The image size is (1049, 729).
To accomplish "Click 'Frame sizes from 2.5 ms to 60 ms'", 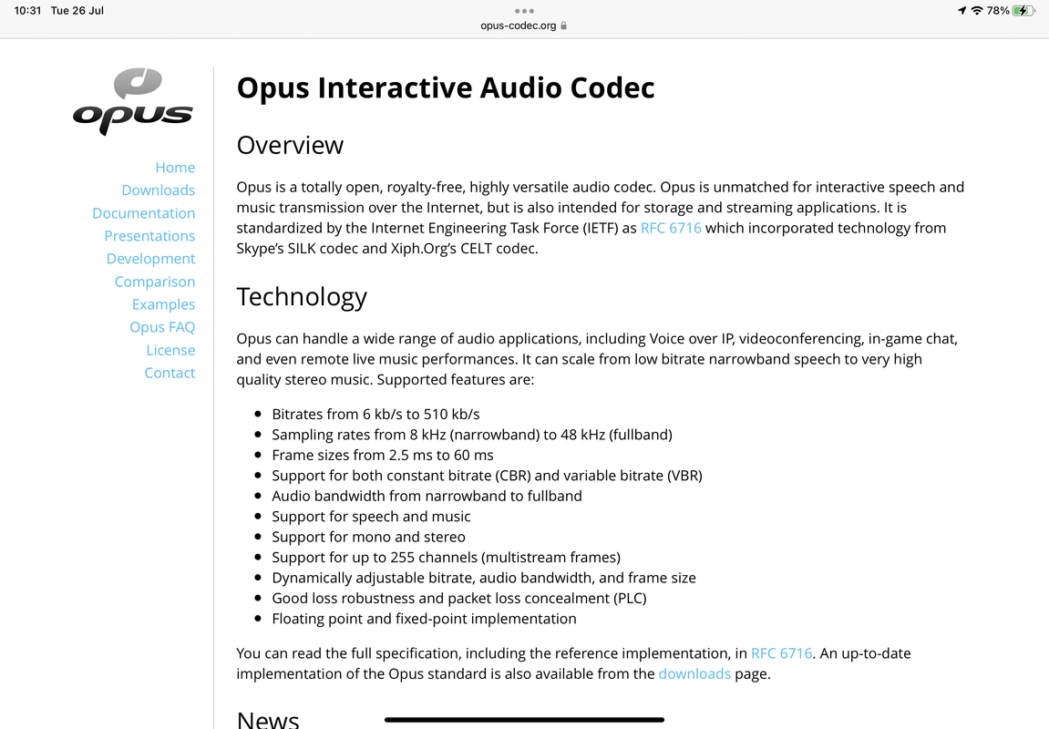I will 383,455.
